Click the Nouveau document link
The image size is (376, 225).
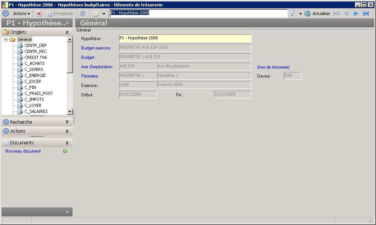coord(23,151)
